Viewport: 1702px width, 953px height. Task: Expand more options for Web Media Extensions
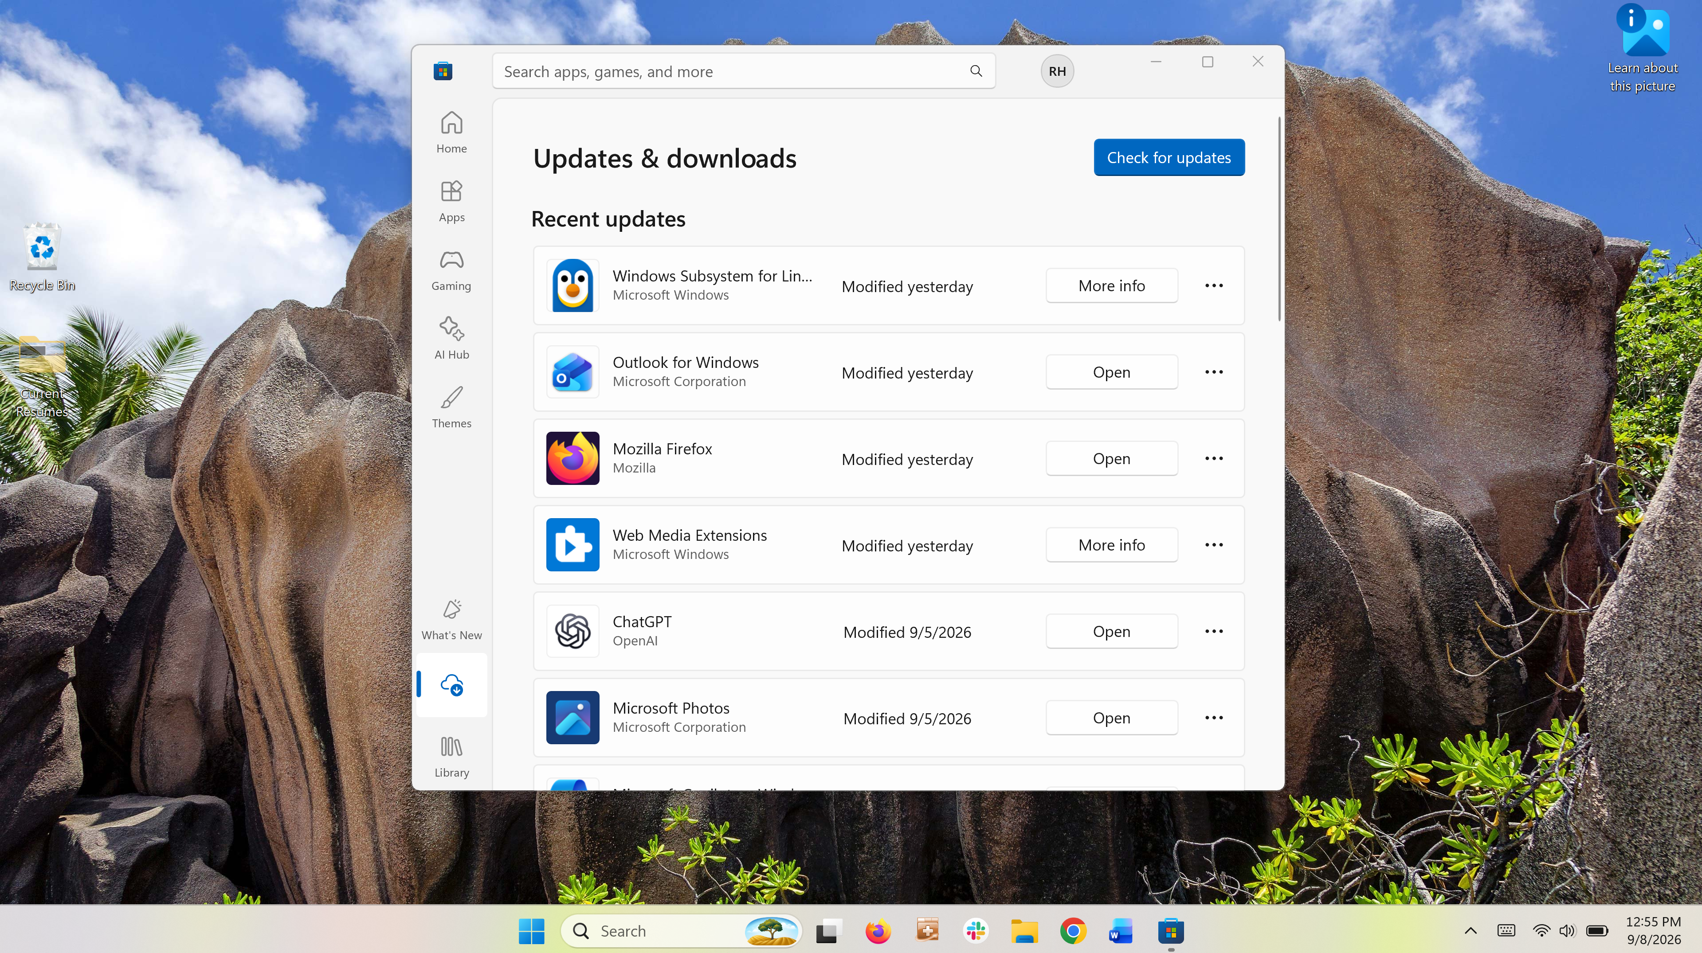(x=1214, y=545)
